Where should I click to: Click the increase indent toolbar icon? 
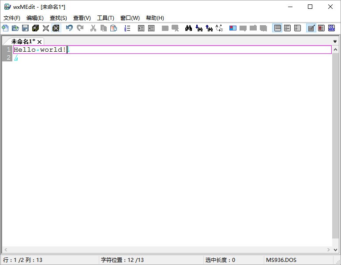[141, 28]
